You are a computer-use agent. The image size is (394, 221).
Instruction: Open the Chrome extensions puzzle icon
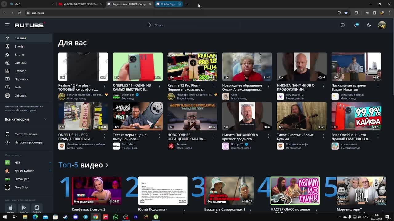(356, 13)
